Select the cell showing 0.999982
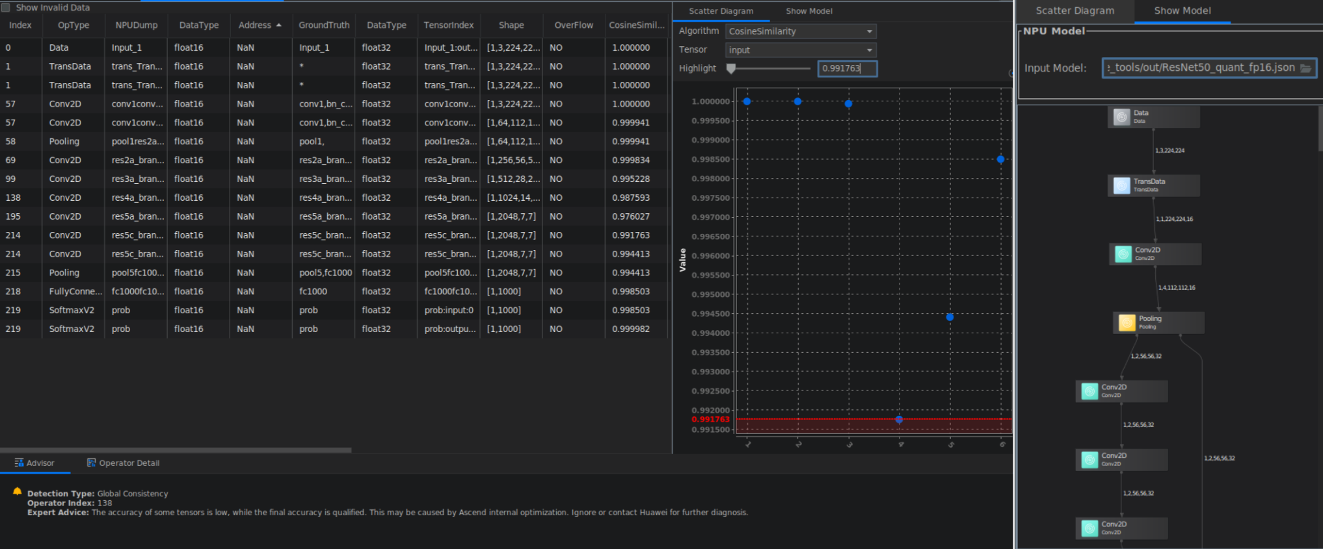This screenshot has width=1323, height=549. click(637, 329)
